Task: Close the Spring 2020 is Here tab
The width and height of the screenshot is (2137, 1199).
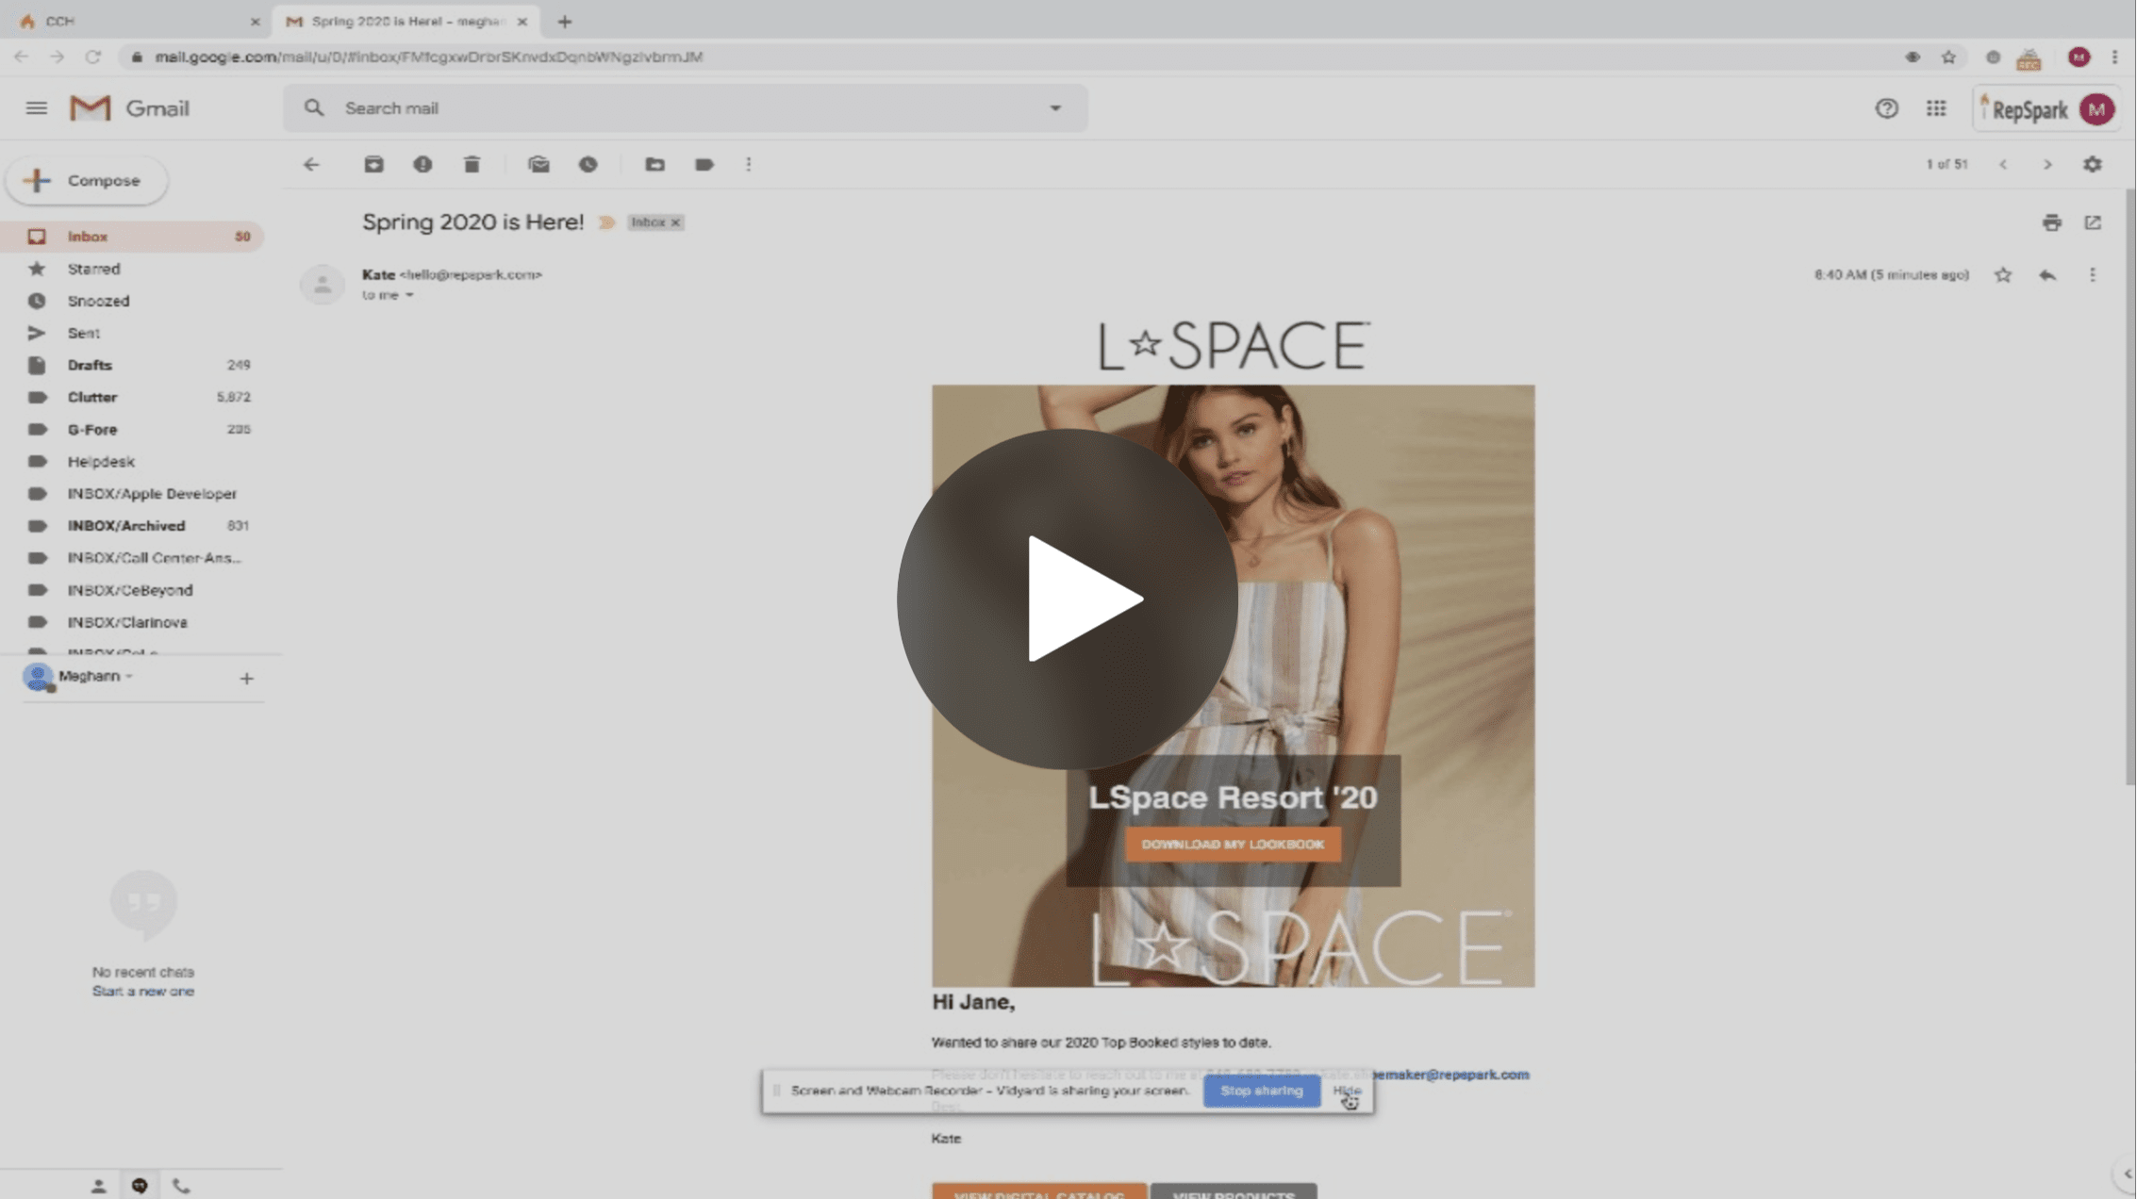Action: (522, 22)
